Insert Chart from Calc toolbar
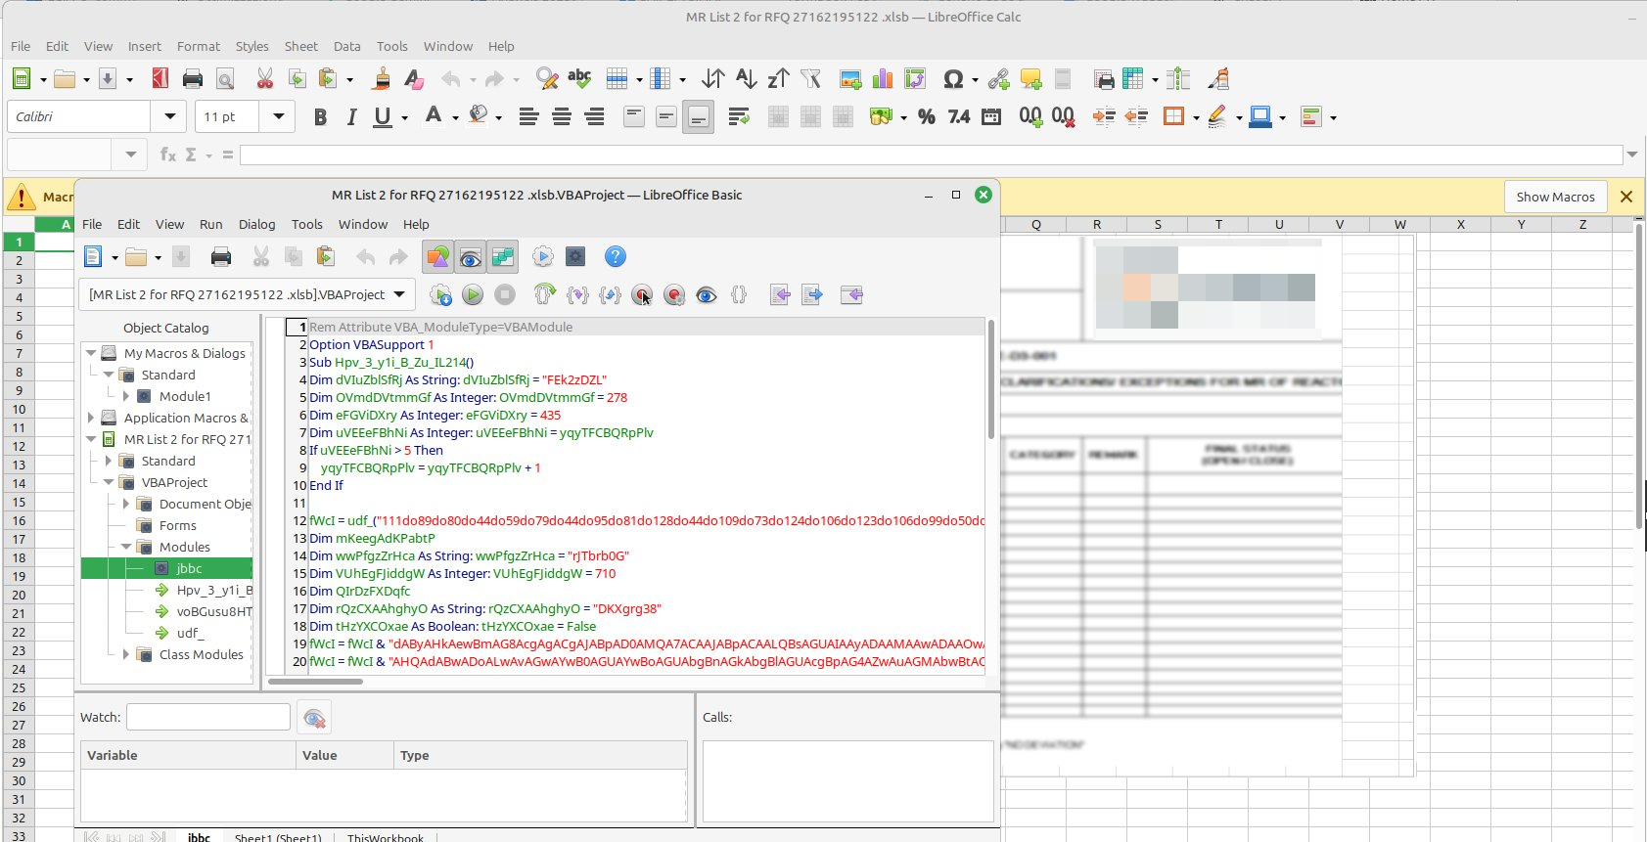1647x842 pixels. (883, 79)
